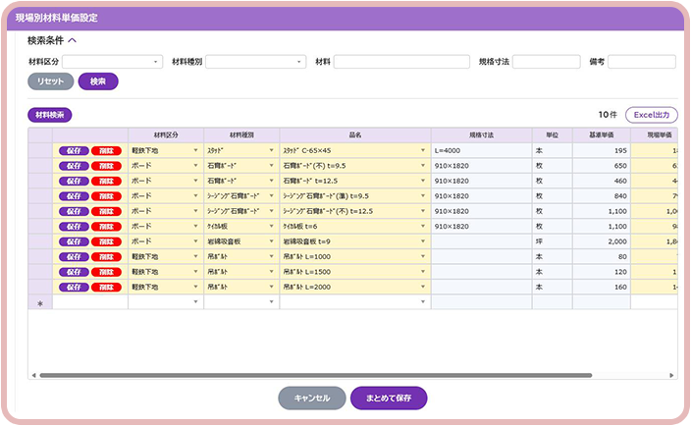Save the ｹｲｶﾙ板 t=6 row
691x426 pixels.
click(74, 227)
